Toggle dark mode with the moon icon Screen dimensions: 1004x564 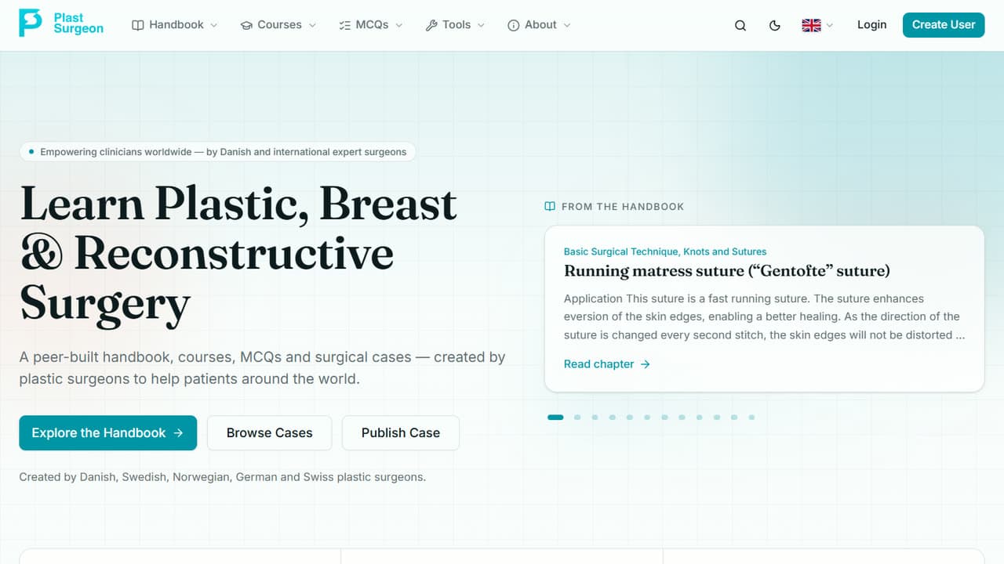click(x=775, y=25)
